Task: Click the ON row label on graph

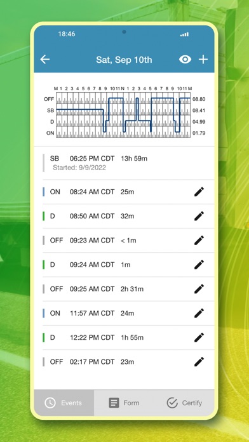Action: (x=50, y=133)
